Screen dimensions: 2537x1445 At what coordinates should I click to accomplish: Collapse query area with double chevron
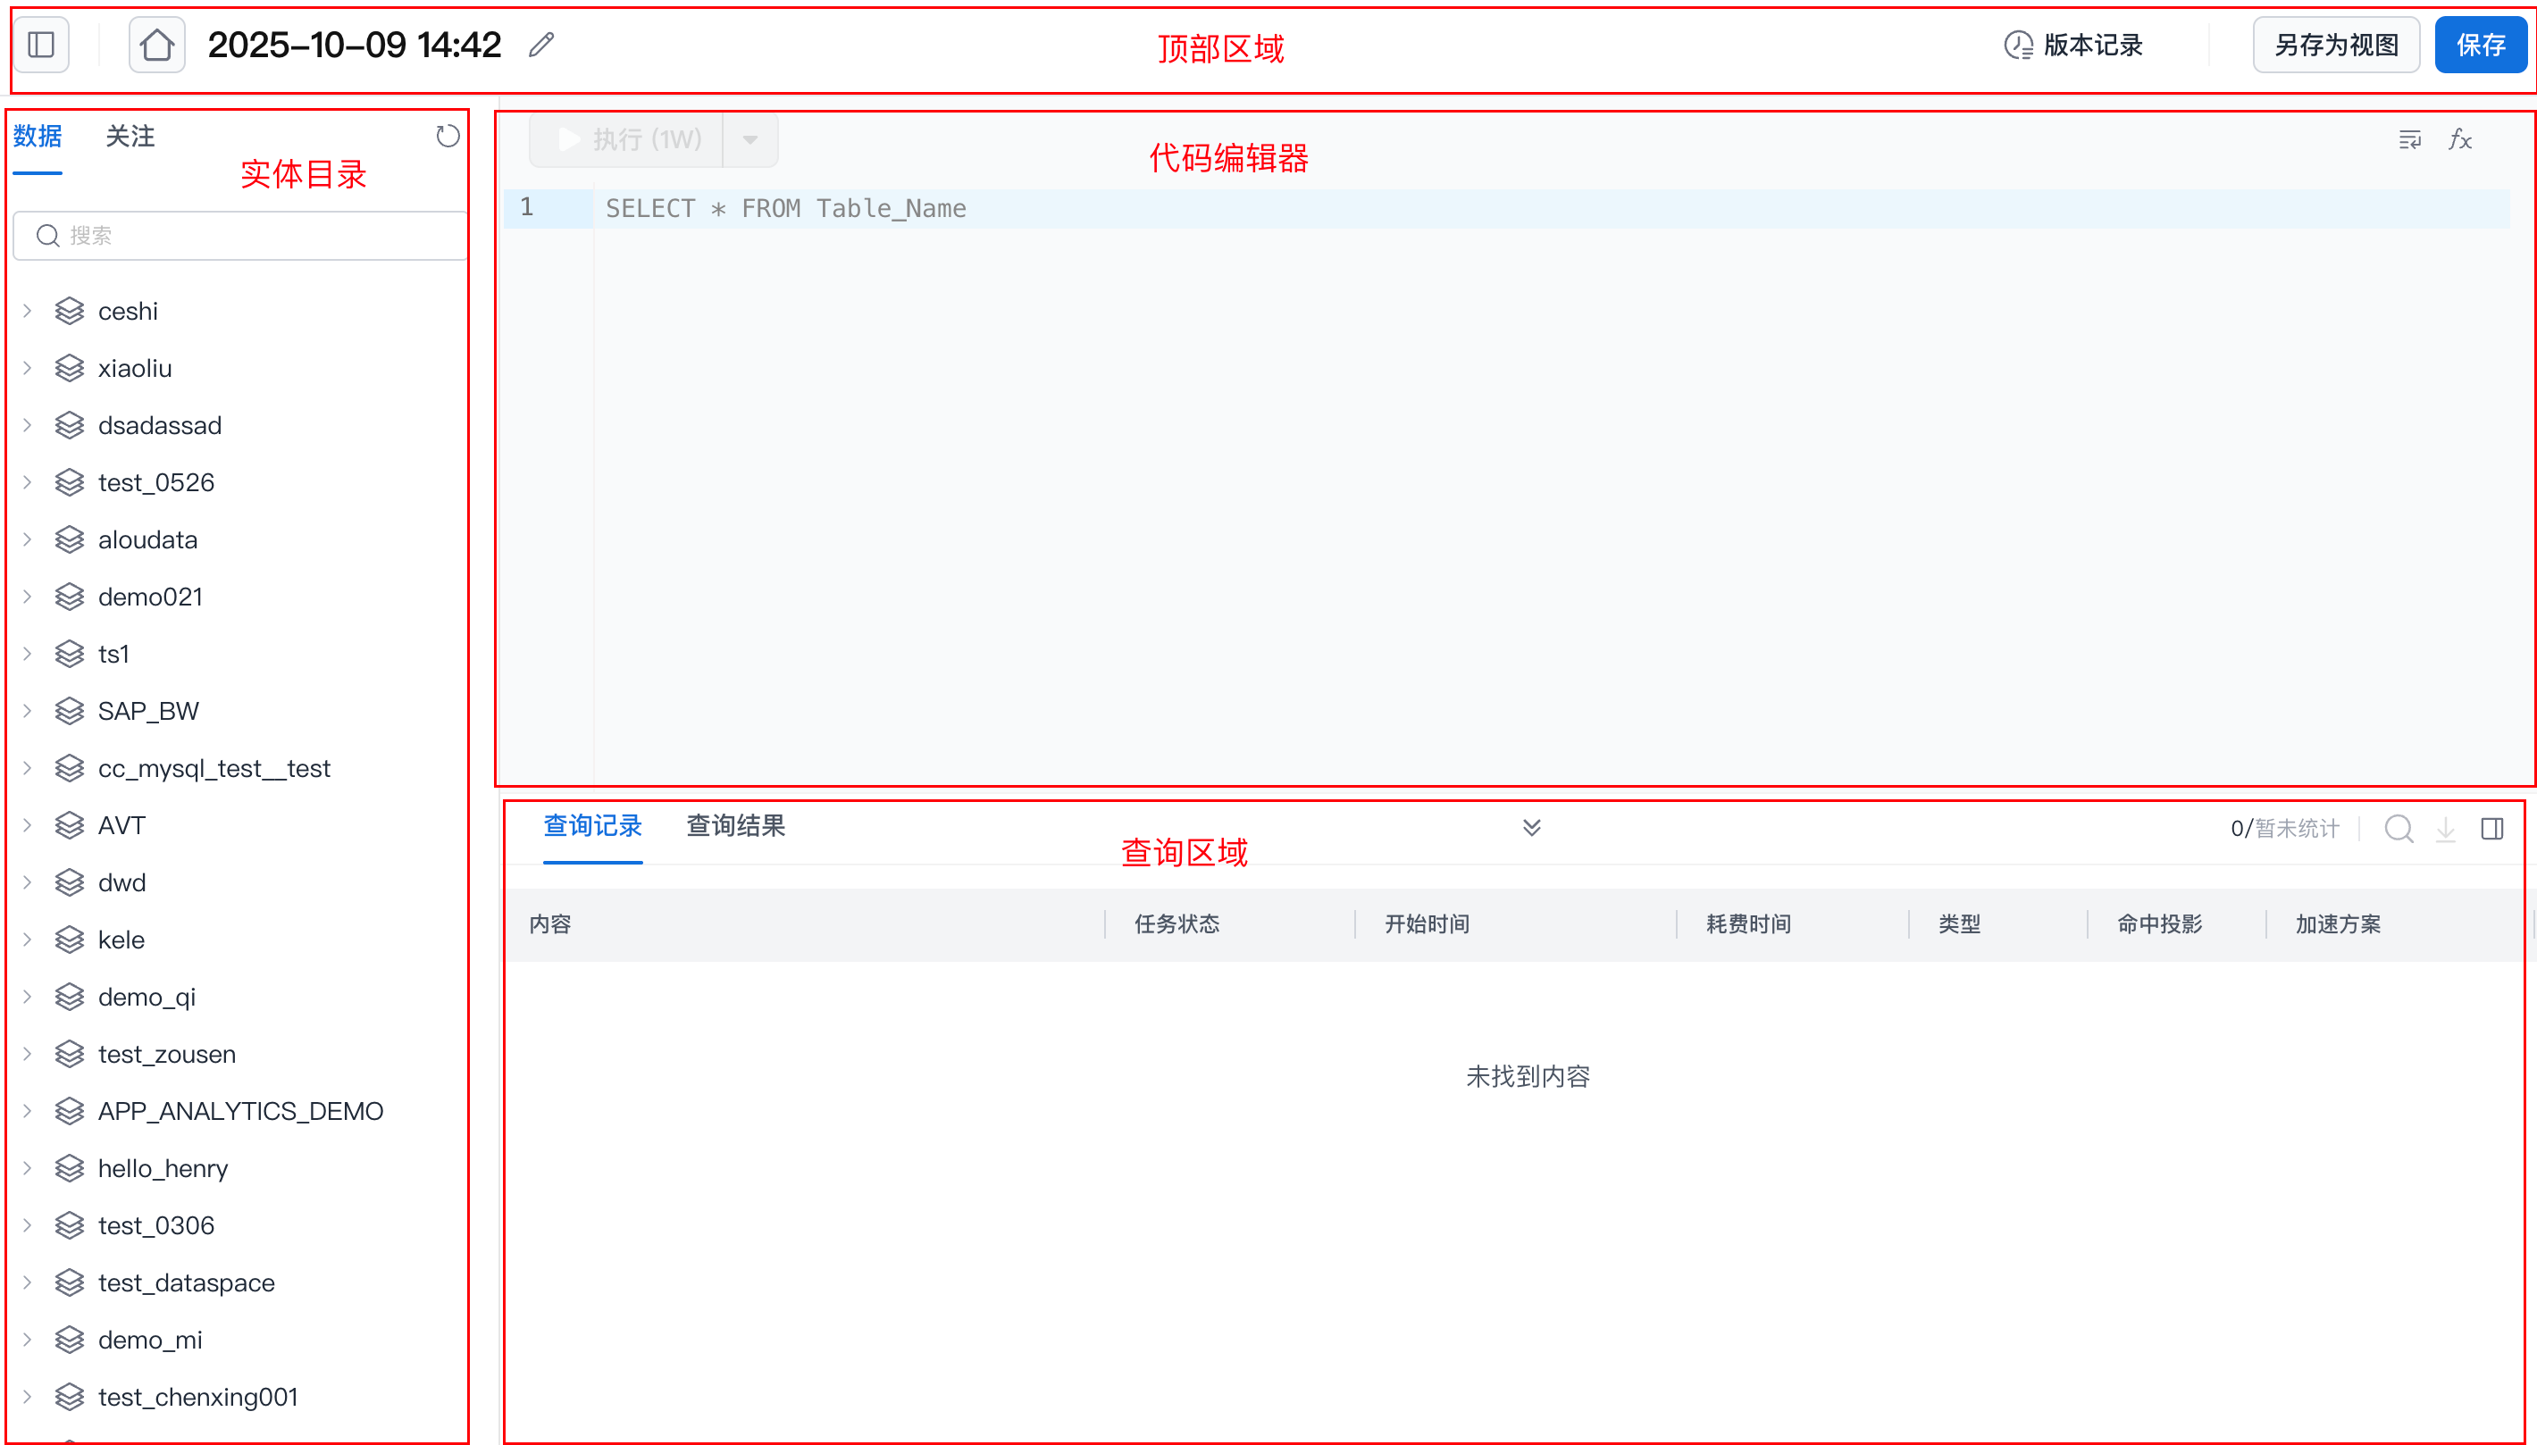click(x=1531, y=828)
